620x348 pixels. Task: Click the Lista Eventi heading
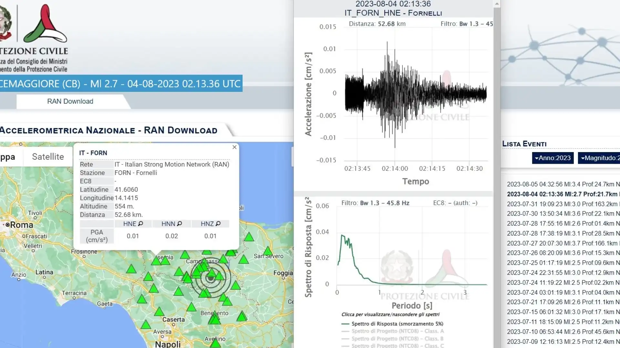[x=524, y=144]
